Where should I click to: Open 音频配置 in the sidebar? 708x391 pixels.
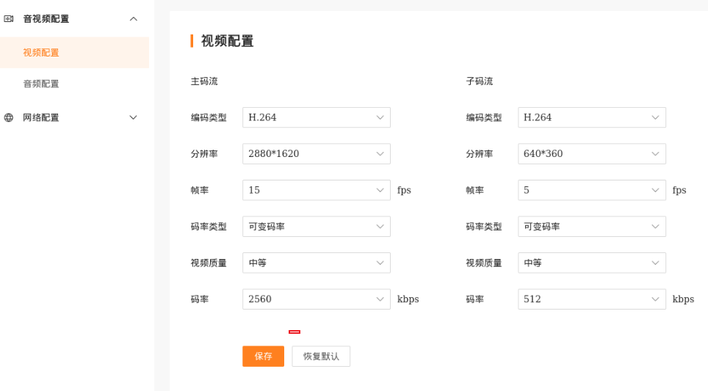pyautogui.click(x=41, y=84)
